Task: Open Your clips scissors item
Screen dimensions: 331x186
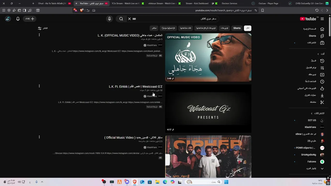Action: coord(322,102)
